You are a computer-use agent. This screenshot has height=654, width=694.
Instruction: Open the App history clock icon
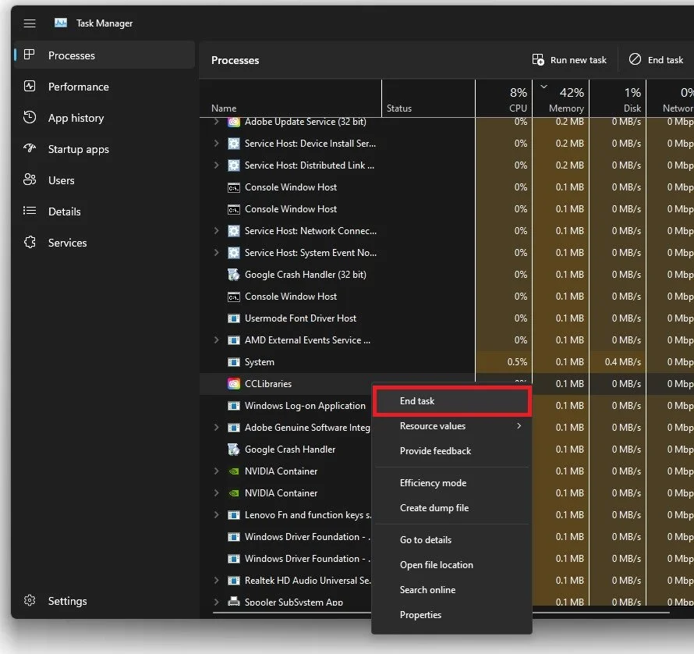tap(30, 117)
